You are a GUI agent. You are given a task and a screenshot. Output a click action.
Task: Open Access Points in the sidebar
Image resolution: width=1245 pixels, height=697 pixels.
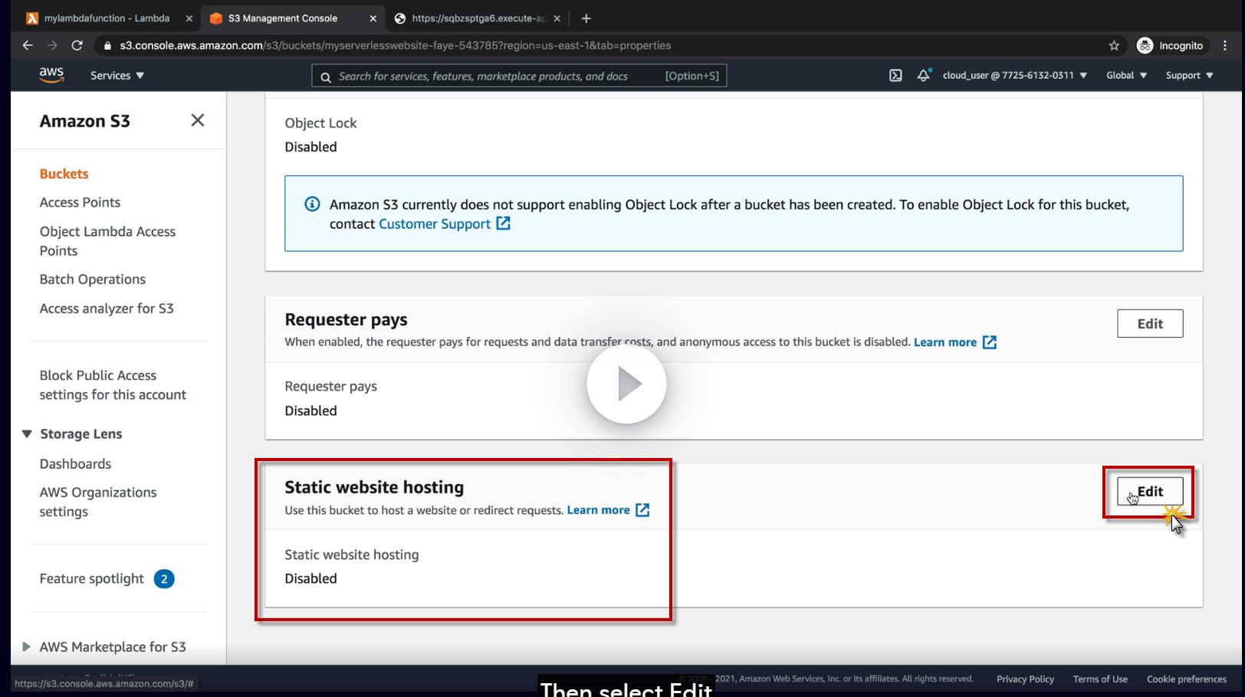click(x=80, y=202)
